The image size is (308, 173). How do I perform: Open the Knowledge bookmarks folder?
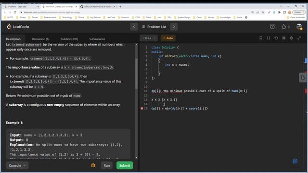pos(223,17)
